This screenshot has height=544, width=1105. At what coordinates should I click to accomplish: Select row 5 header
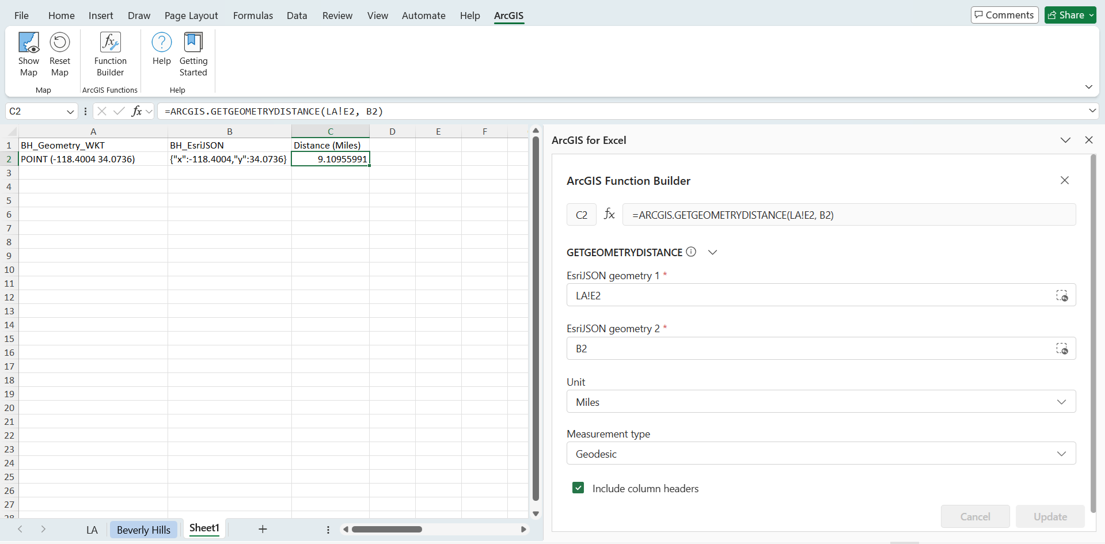click(9, 200)
